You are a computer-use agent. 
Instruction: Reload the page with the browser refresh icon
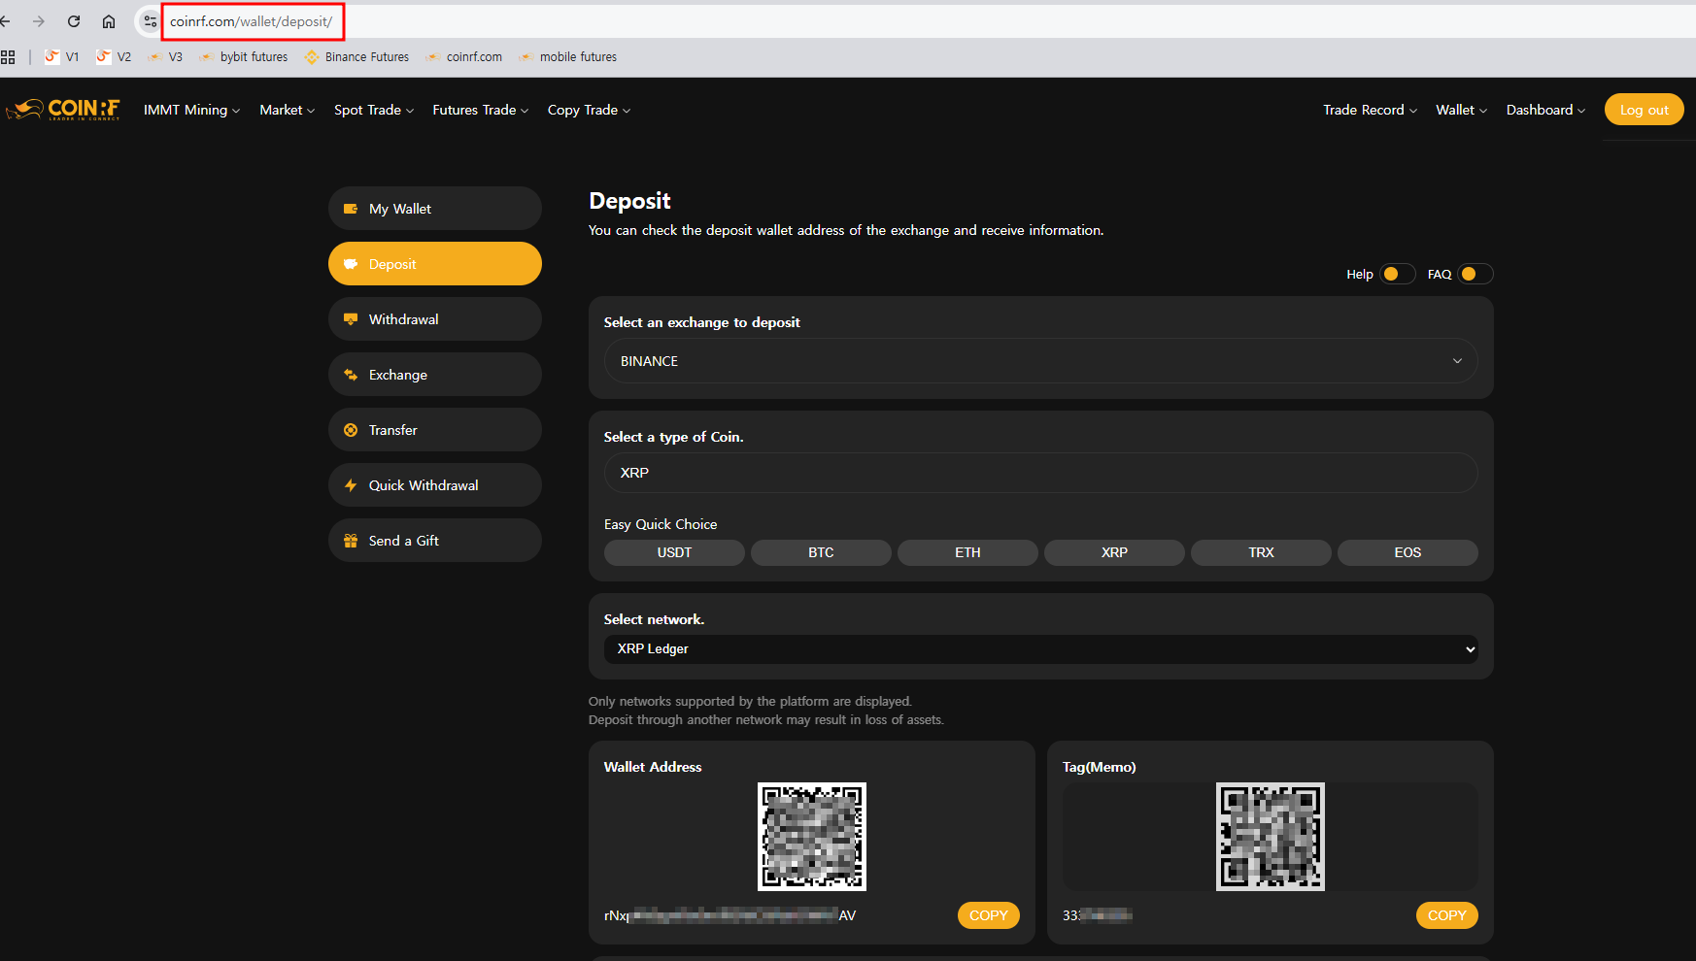(74, 21)
